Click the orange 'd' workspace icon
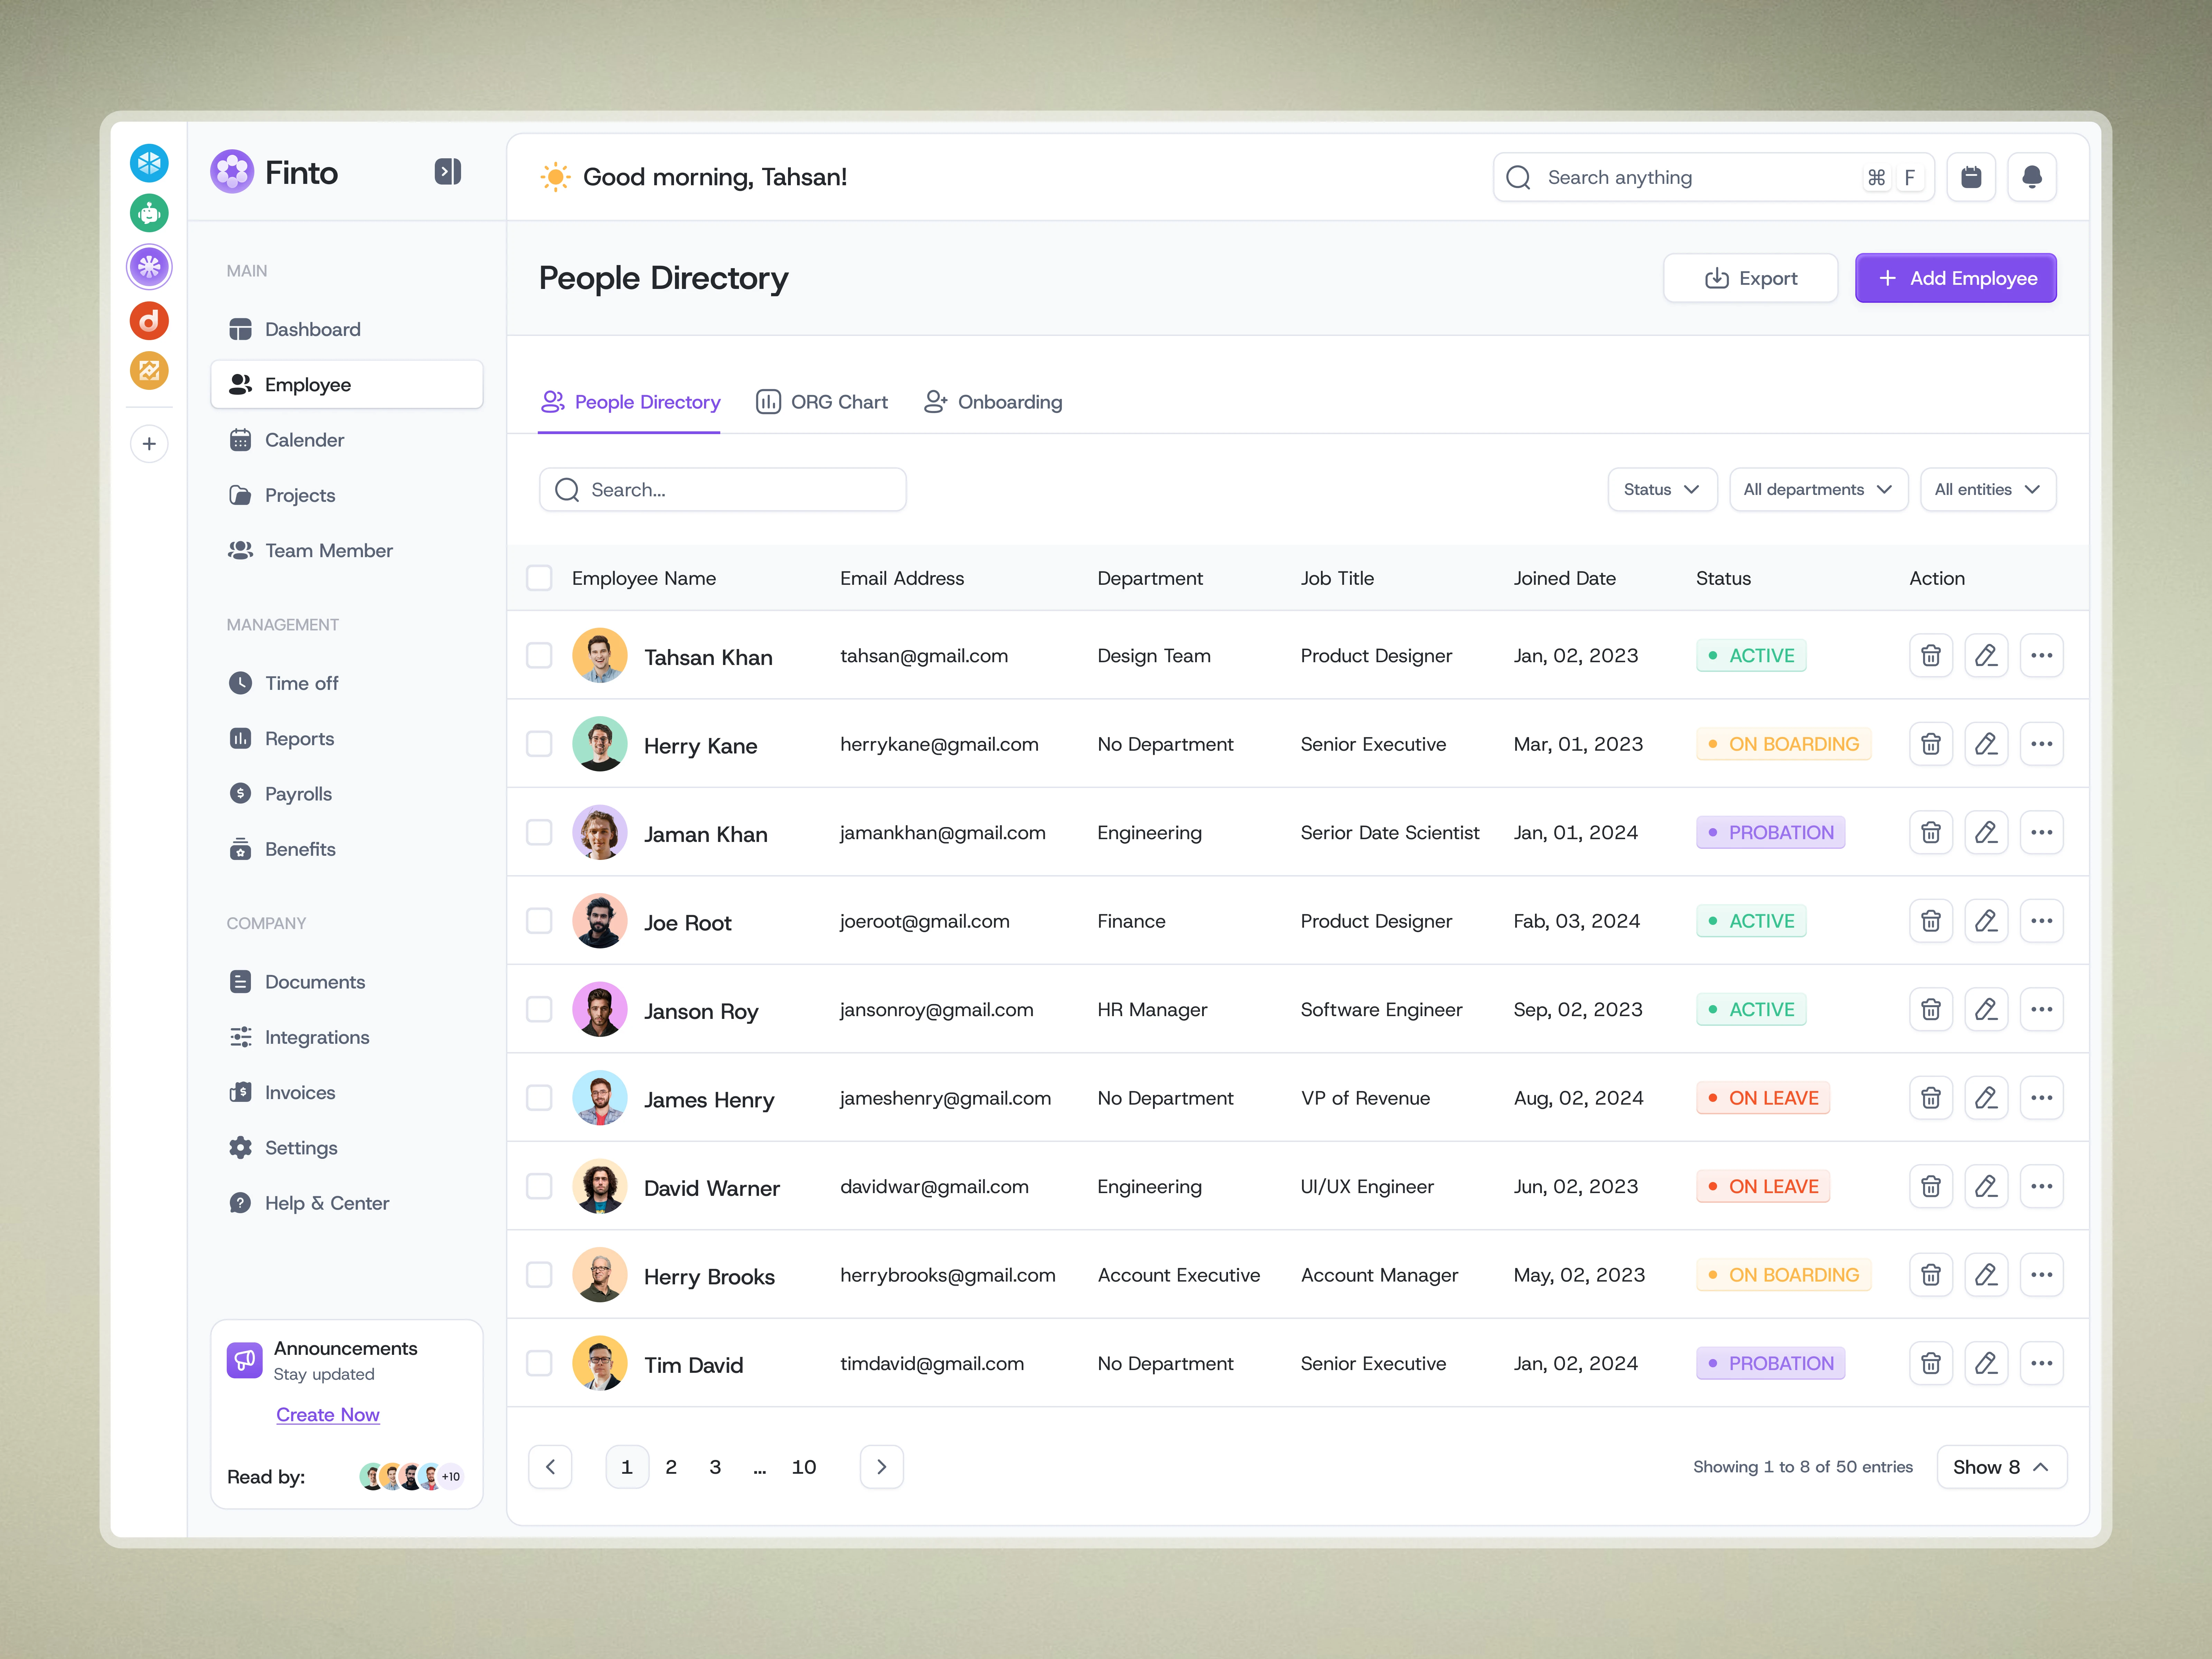 tap(149, 321)
